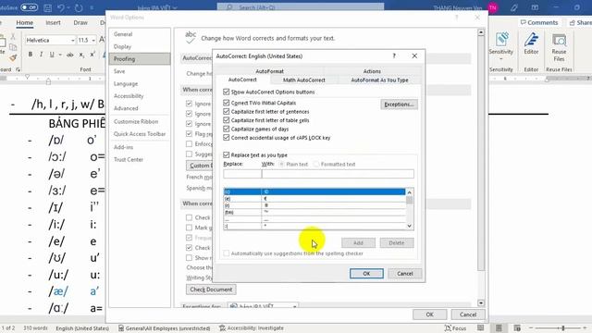Click the Share button
592x333 pixels.
580,22
